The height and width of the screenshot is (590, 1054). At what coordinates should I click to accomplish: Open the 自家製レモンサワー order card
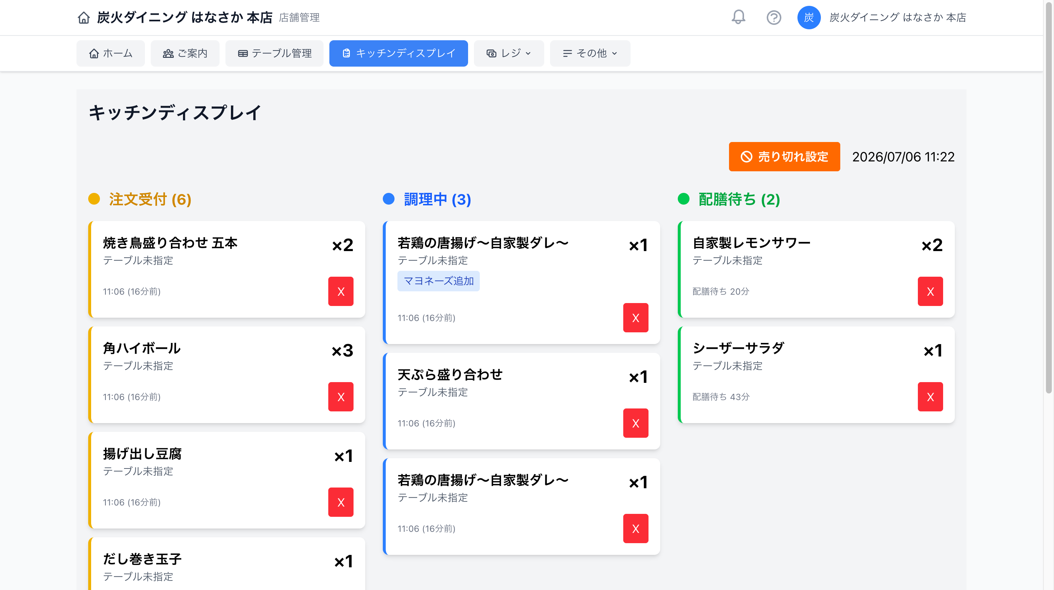point(816,269)
